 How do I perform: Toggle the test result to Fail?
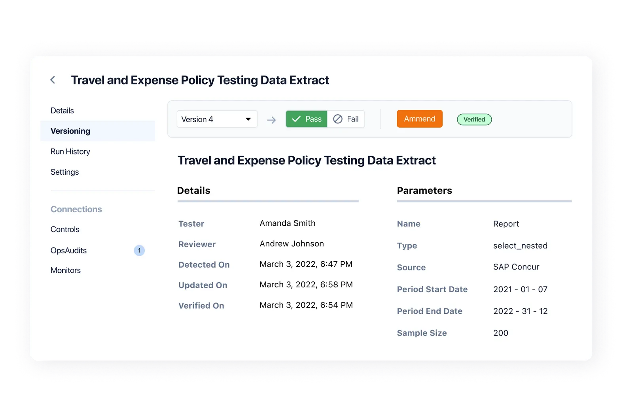coord(346,119)
